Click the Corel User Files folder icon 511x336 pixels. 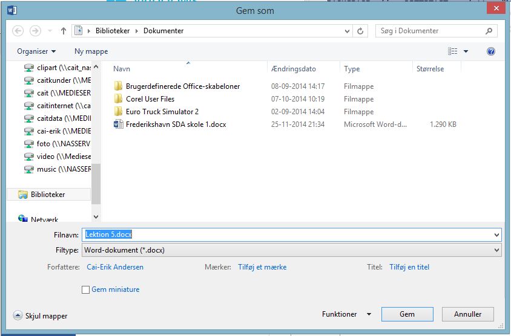pyautogui.click(x=118, y=99)
